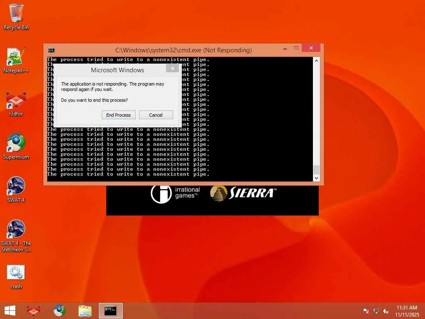
Task: Open the Supermium desktop shortcut
Action: click(16, 147)
